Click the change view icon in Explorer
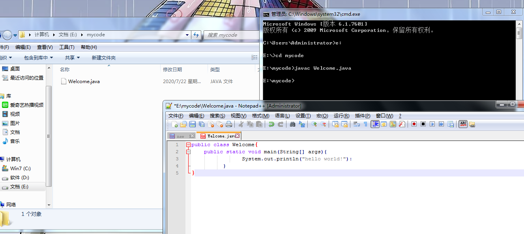The width and height of the screenshot is (524, 234). pos(255,58)
